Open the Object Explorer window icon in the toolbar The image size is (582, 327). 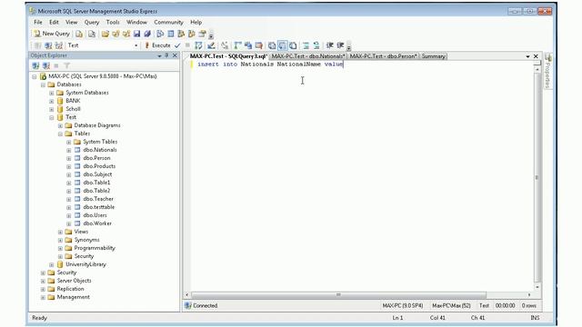tap(181, 35)
